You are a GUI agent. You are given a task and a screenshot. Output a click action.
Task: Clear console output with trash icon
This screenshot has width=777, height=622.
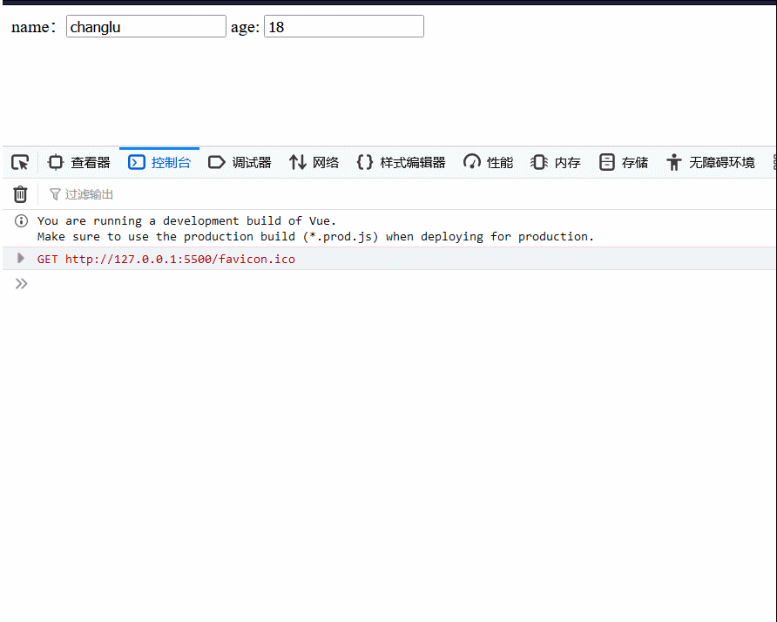tap(20, 194)
